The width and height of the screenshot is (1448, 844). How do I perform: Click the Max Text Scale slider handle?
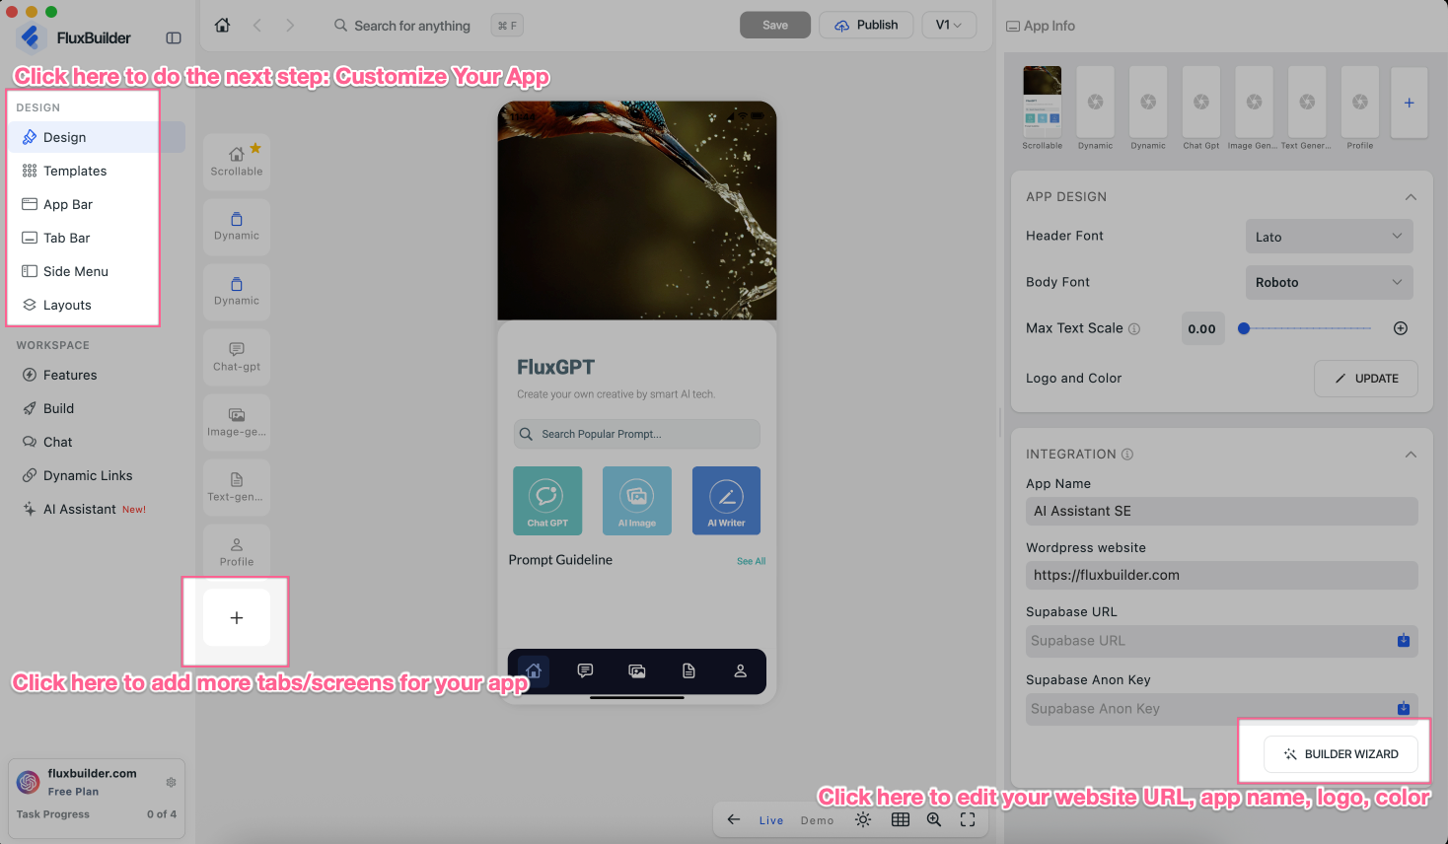coord(1244,328)
